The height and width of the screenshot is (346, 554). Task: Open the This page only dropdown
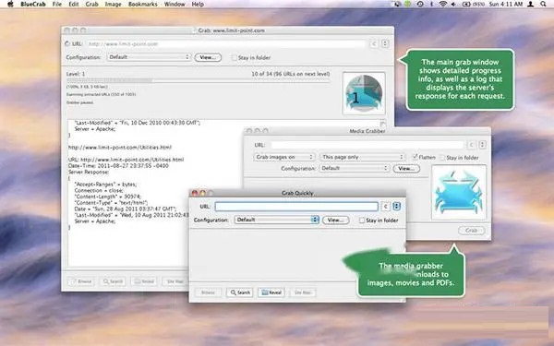coord(363,157)
